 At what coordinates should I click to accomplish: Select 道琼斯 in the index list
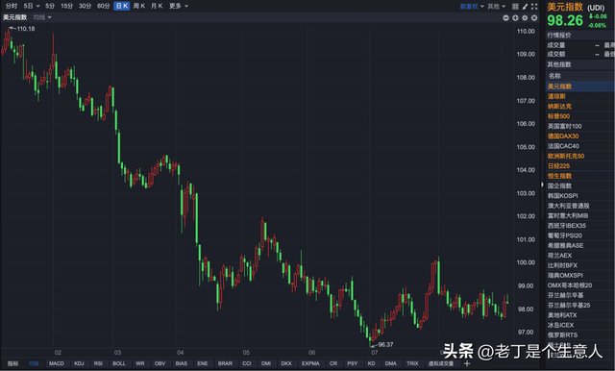[580, 96]
